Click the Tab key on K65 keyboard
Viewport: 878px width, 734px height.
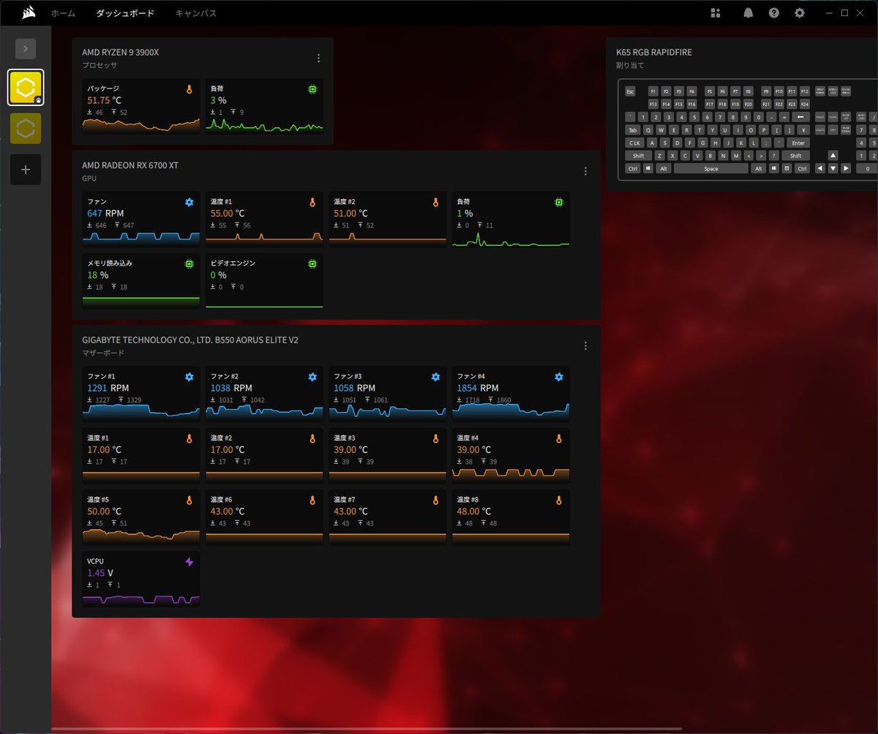tap(633, 130)
